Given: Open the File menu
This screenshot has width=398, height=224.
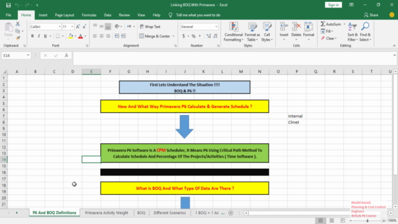Looking at the screenshot, I should pos(8,15).
